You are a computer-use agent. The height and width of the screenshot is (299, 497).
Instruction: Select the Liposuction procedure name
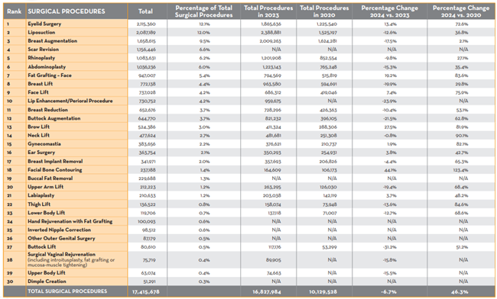[x=41, y=33]
